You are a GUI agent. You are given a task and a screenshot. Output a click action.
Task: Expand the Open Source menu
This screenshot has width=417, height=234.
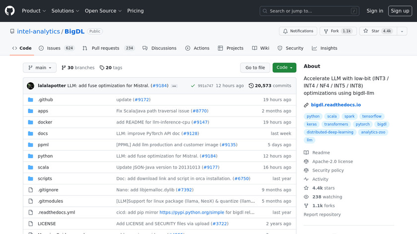point(103,11)
